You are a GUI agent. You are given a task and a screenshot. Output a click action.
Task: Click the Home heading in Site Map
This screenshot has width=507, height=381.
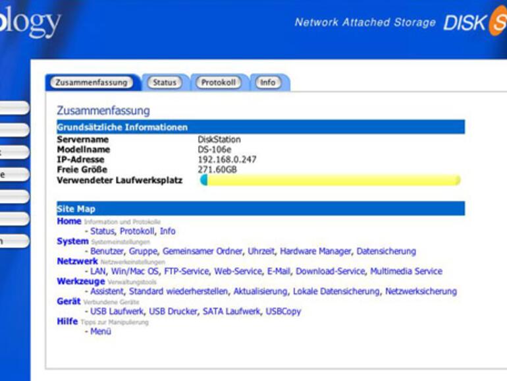69,221
